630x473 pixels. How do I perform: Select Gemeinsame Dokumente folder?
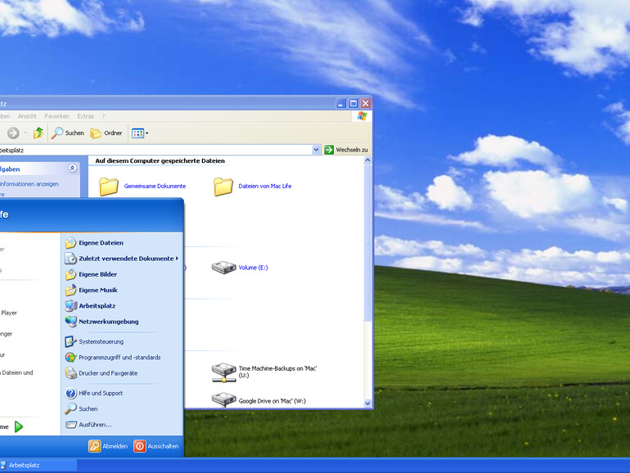[142, 187]
